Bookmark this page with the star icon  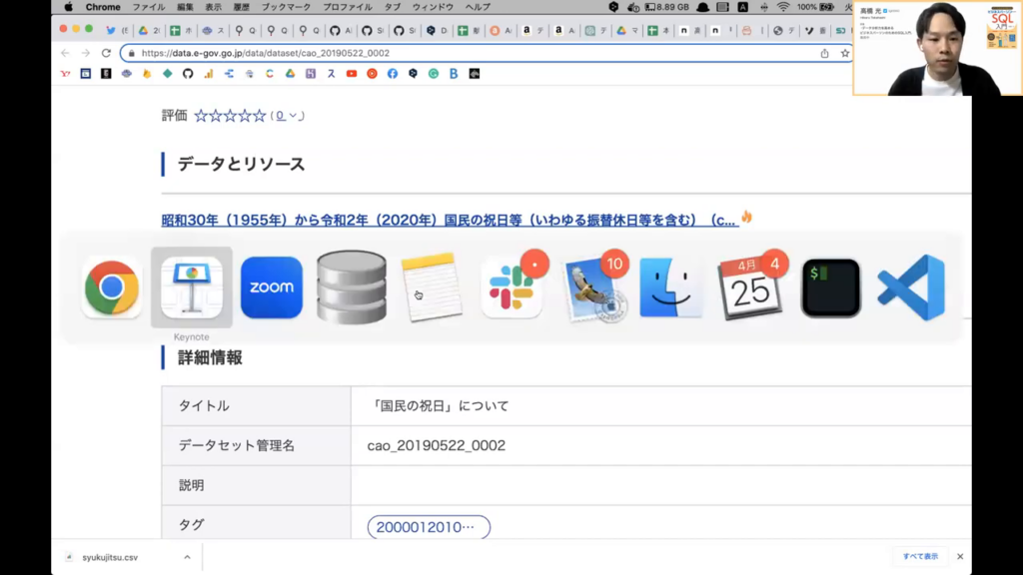click(x=844, y=53)
